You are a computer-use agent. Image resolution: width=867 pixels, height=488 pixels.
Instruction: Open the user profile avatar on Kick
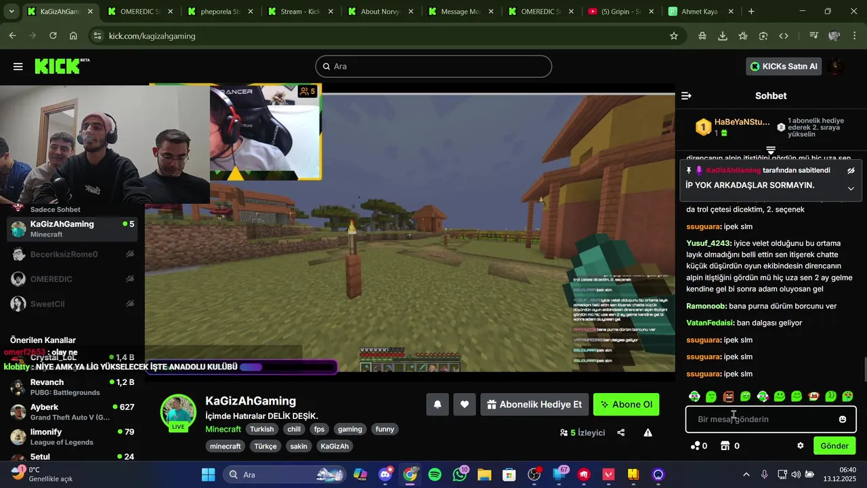[836, 66]
